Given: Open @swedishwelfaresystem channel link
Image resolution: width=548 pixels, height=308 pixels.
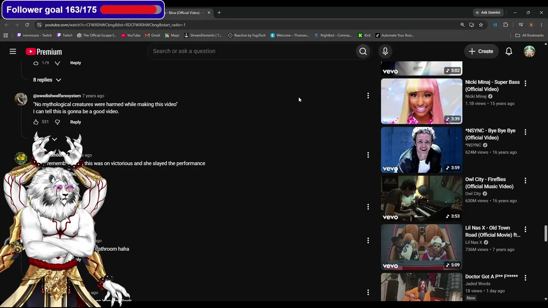Looking at the screenshot, I should pos(57,96).
